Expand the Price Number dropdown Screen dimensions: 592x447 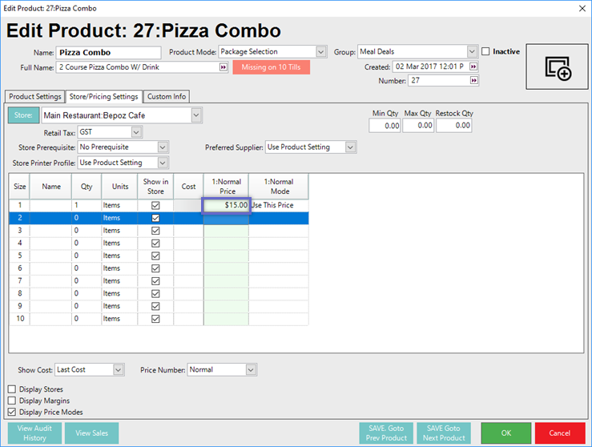point(251,370)
